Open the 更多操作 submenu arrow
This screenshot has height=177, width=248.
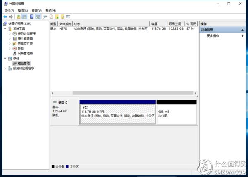pyautogui.click(x=243, y=36)
